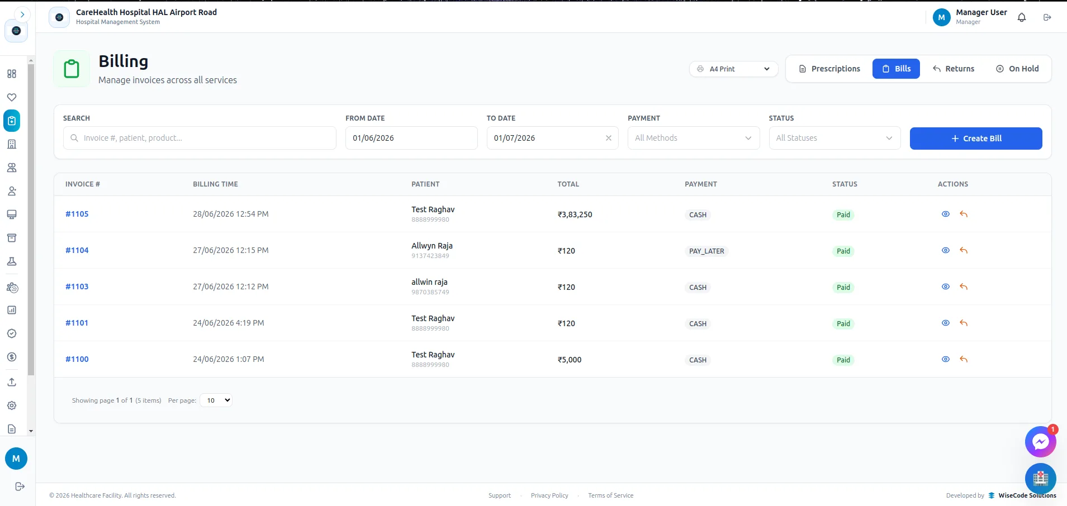The image size is (1067, 506).
Task: Open the document icon in sidebar
Action: [12, 429]
